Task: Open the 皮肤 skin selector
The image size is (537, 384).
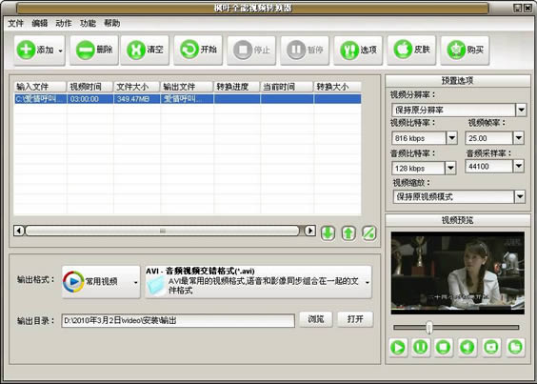Action: (411, 51)
